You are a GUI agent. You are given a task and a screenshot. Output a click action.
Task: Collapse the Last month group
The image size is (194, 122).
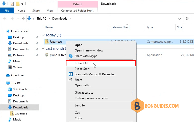pos(43,48)
